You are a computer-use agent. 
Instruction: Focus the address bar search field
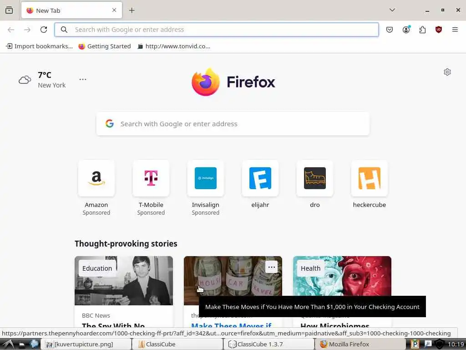216,30
